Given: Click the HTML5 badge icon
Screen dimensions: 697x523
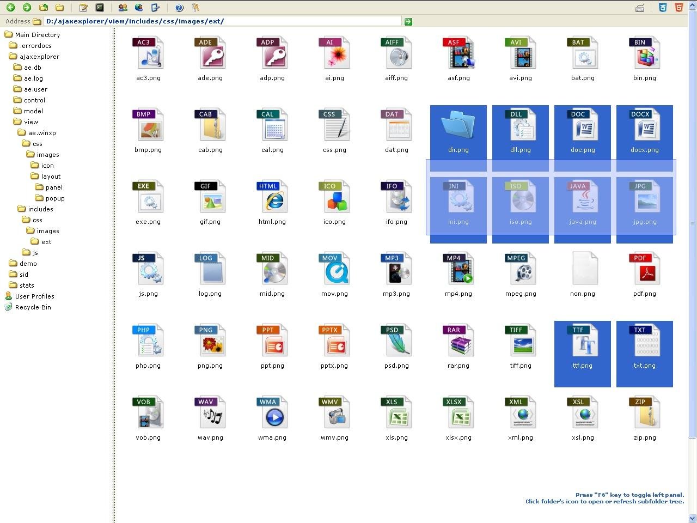Looking at the screenshot, I should [x=678, y=7].
